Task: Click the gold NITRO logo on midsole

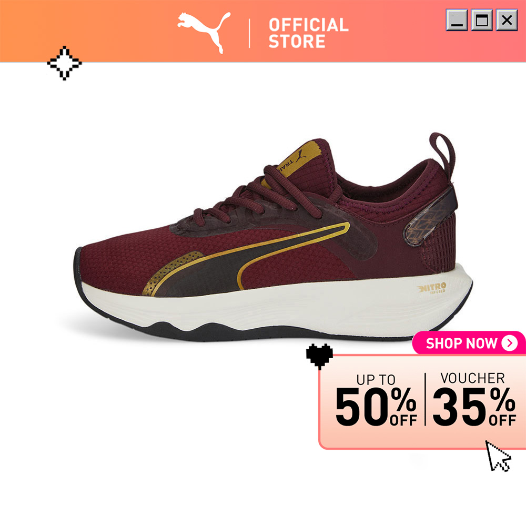Action: [432, 288]
